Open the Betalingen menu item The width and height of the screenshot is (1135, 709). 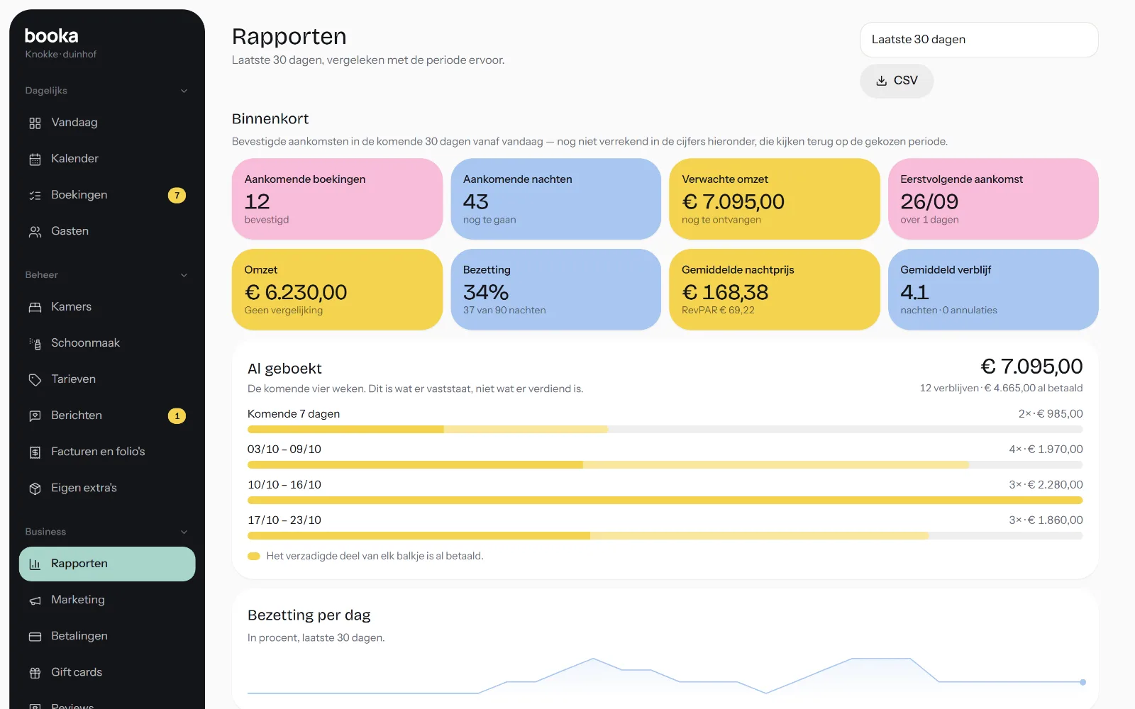(107, 636)
